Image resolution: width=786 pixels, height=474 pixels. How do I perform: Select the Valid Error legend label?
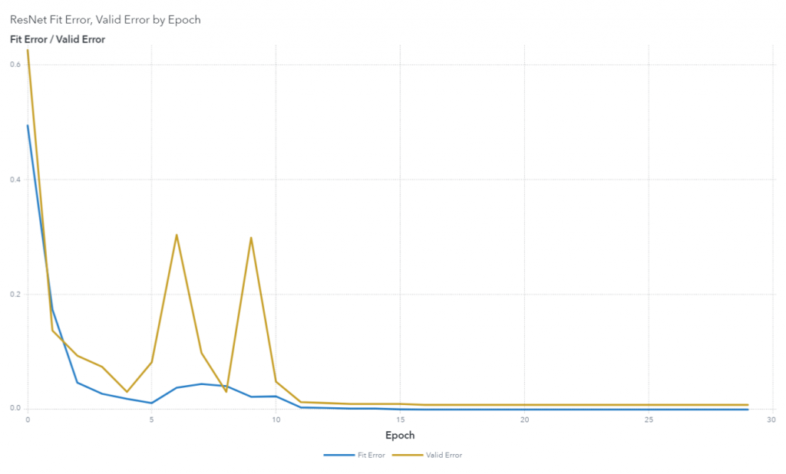(x=444, y=455)
